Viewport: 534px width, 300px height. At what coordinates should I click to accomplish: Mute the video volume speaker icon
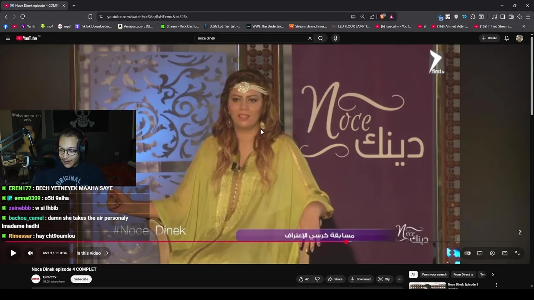pyautogui.click(x=30, y=253)
